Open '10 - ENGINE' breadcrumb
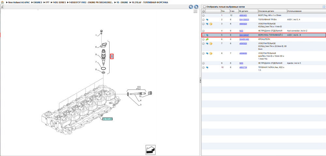The image size is (326, 156). (122, 2)
